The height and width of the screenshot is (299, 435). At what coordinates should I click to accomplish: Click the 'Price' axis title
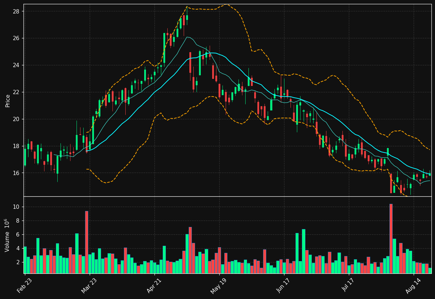point(8,101)
